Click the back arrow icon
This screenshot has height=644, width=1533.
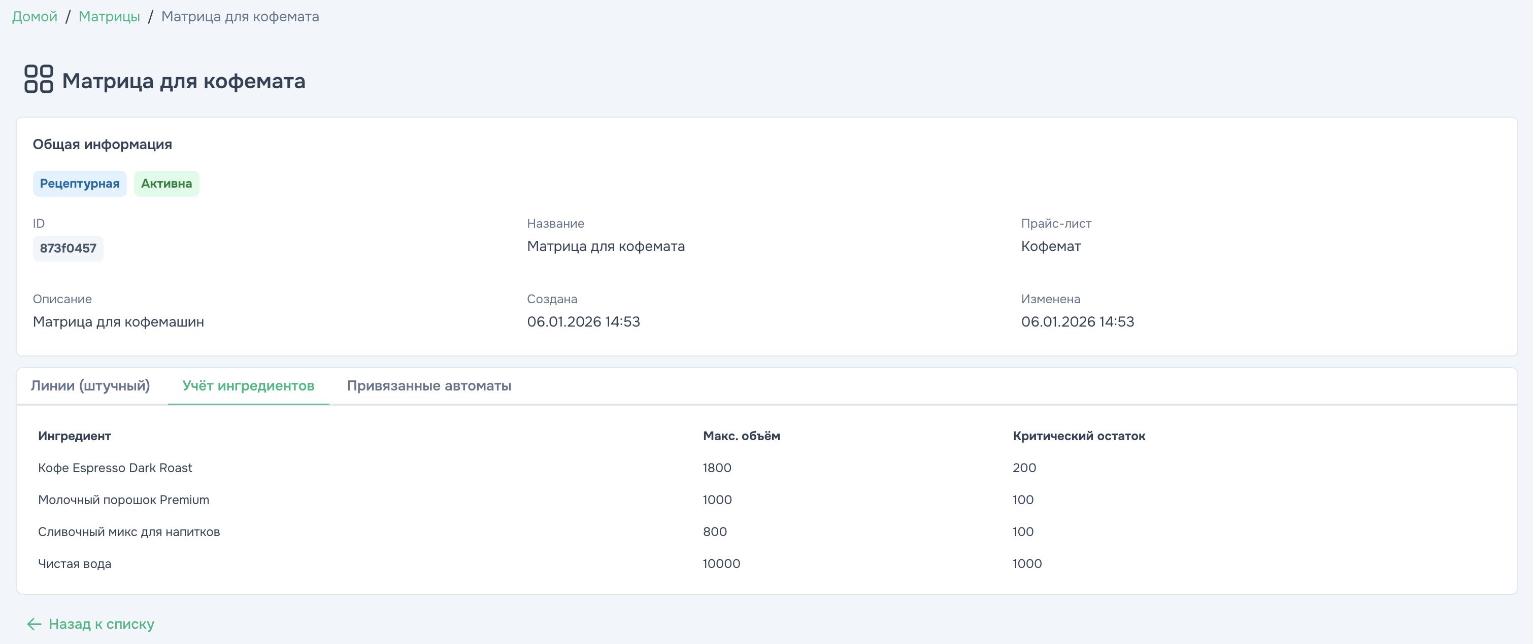click(34, 624)
